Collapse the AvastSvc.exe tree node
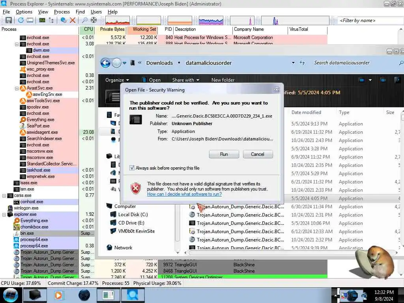 click(x=17, y=88)
